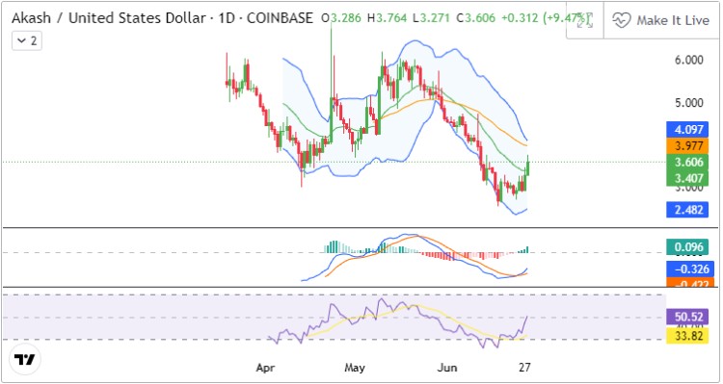Select the orange moving average label 3.977
This screenshot has width=723, height=384.
click(687, 146)
